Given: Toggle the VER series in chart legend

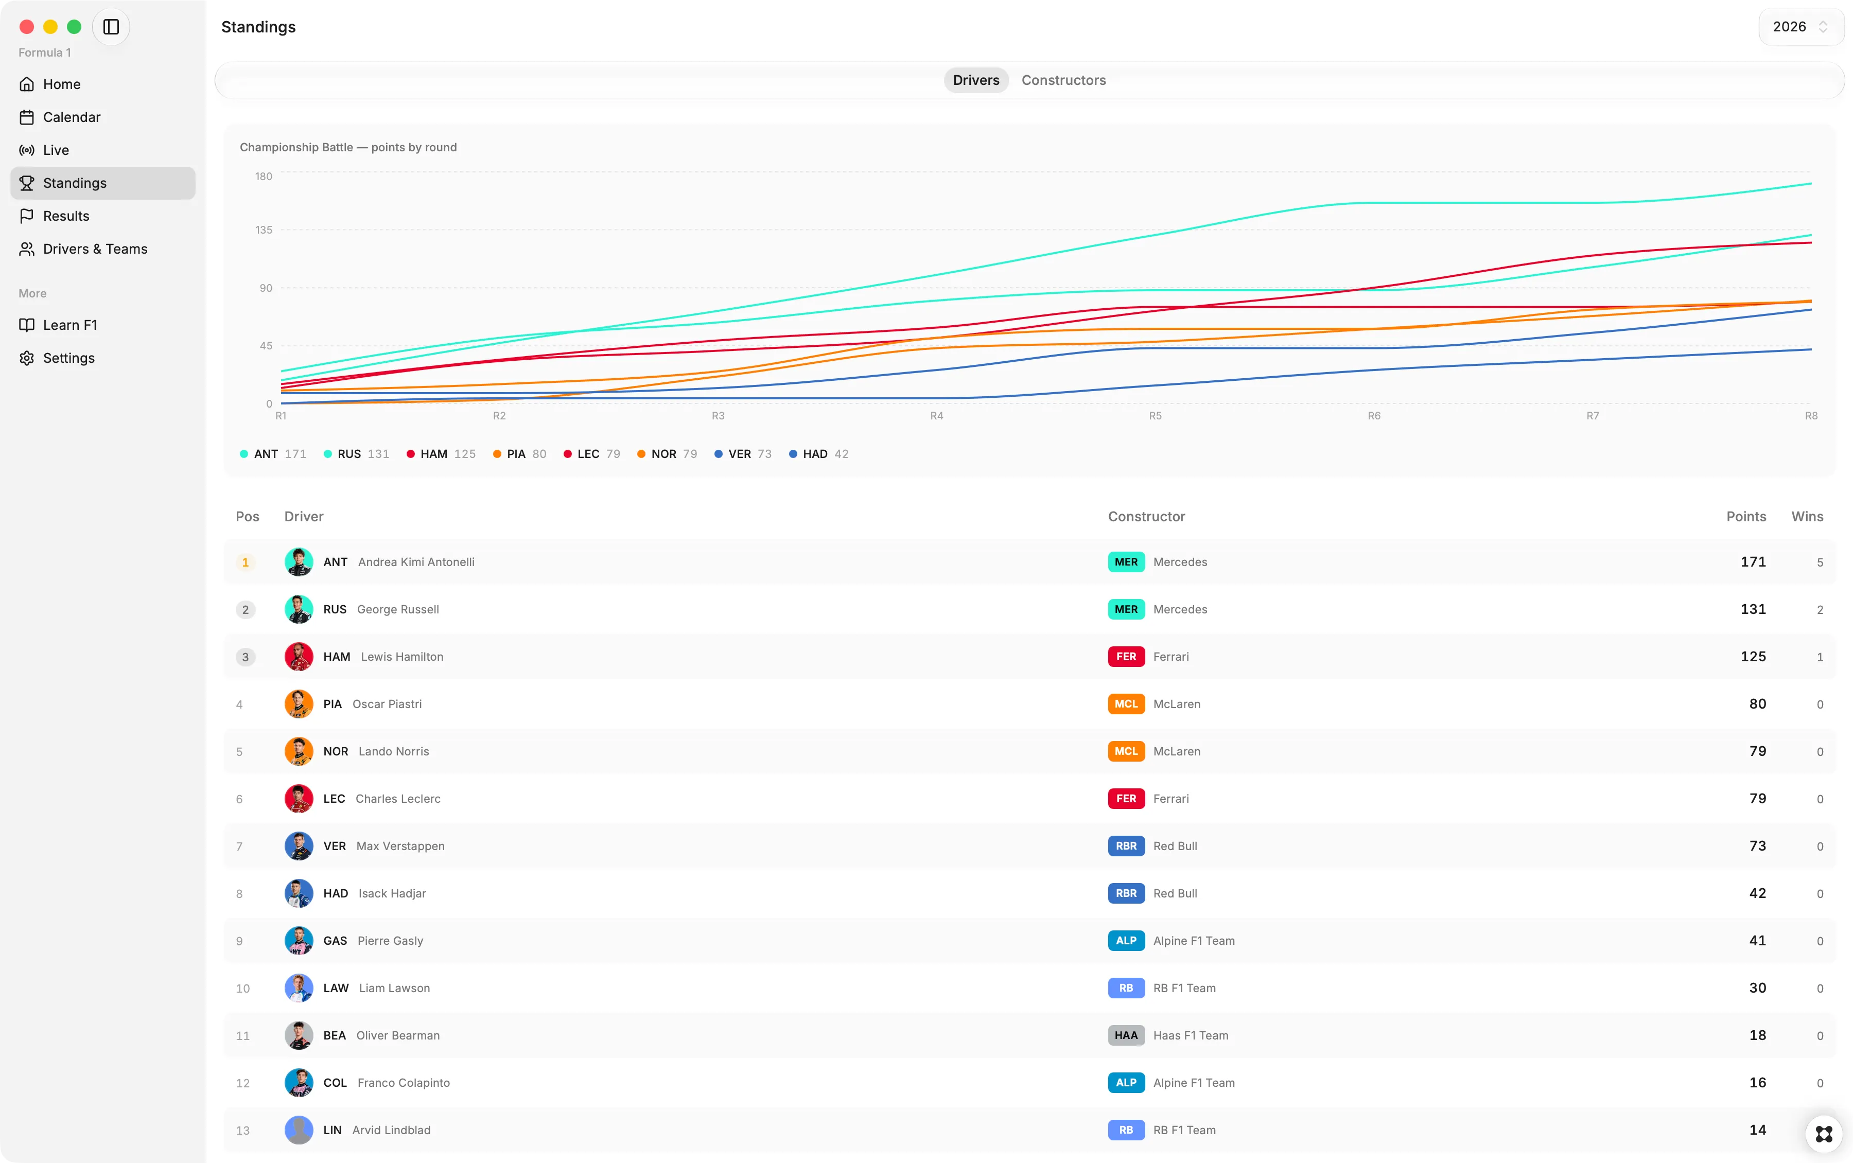Looking at the screenshot, I should click(x=742, y=454).
